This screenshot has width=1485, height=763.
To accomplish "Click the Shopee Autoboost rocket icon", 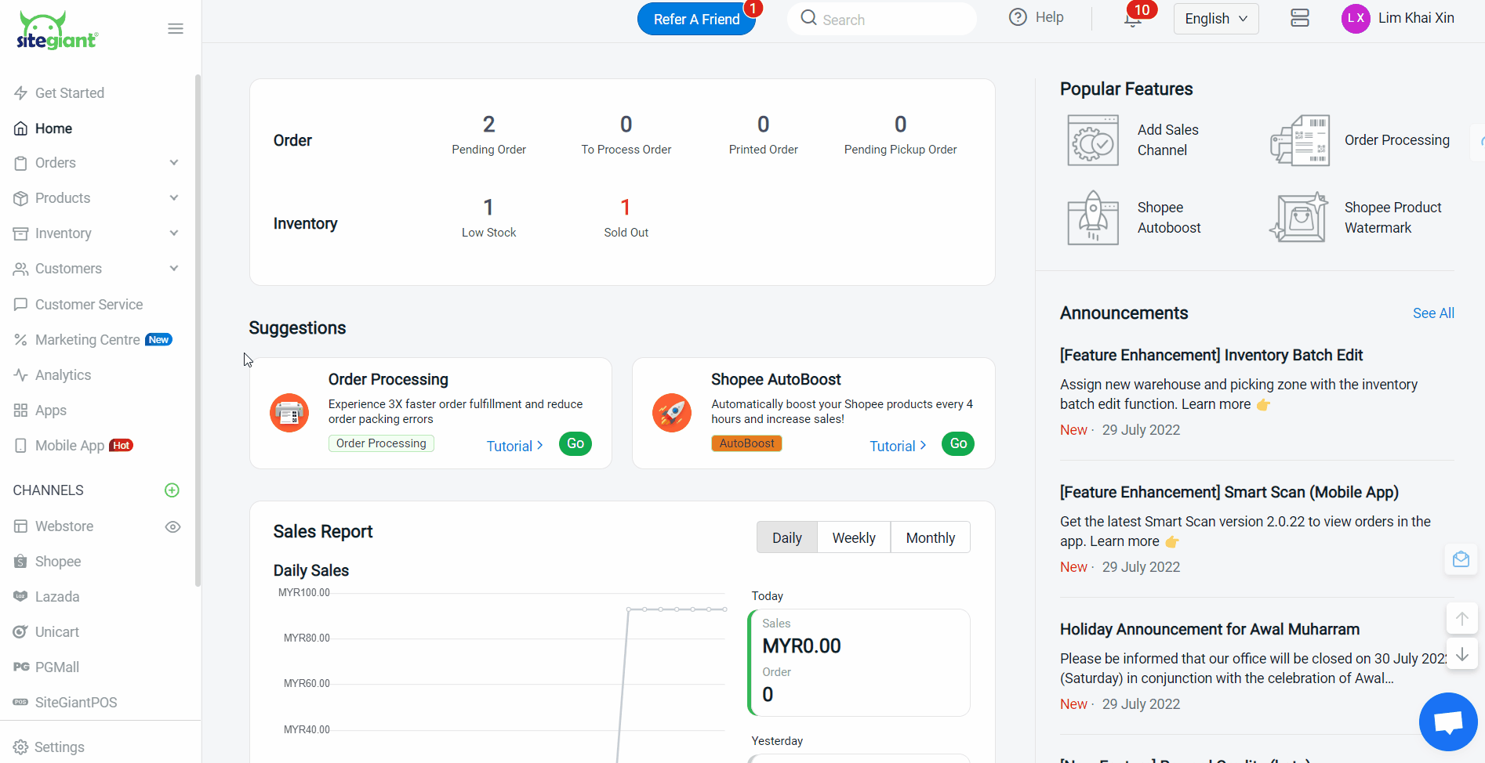I will (x=1093, y=218).
